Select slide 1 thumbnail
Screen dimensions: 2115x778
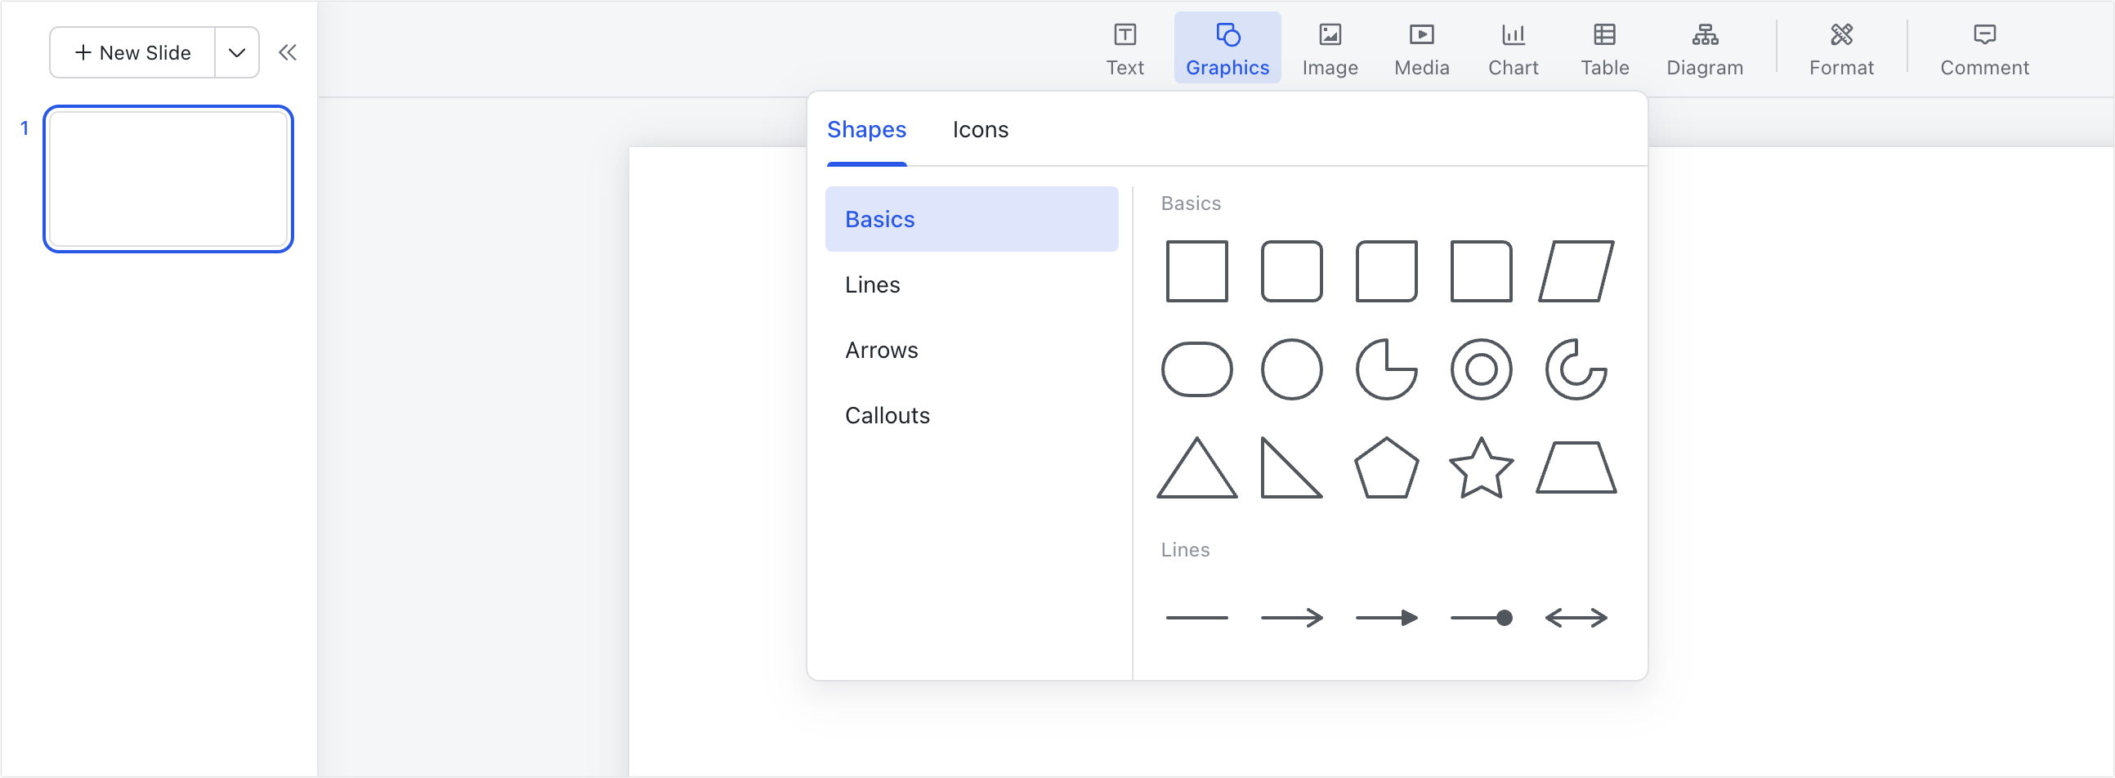(x=168, y=179)
